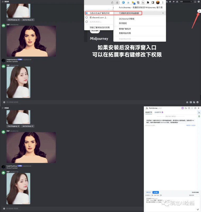The width and height of the screenshot is (201, 212).
Task: Toggle the 自动放大 switch in AutoJourney
Action: click(x=152, y=195)
